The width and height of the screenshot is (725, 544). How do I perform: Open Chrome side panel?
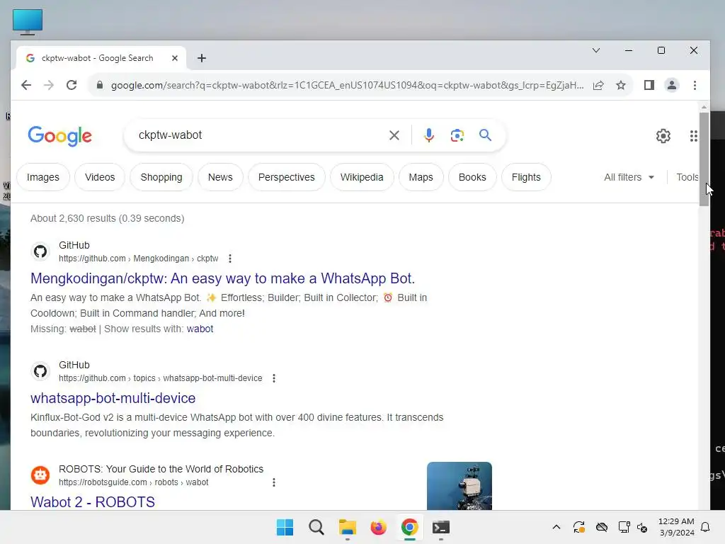(x=649, y=85)
